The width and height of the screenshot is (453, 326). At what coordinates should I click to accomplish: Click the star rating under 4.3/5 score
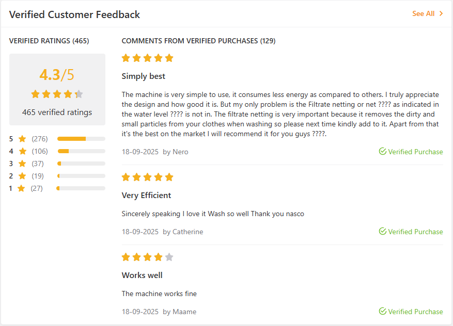point(57,94)
